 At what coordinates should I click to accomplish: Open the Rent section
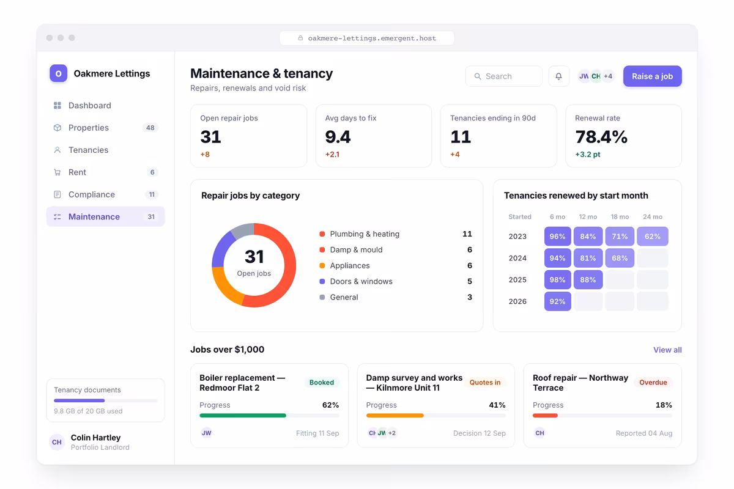tap(105, 172)
